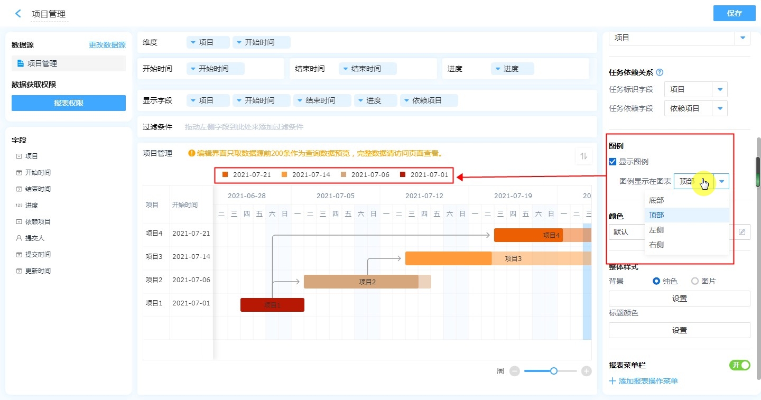Click the back arrow icon
This screenshot has height=400, width=761.
(x=18, y=14)
